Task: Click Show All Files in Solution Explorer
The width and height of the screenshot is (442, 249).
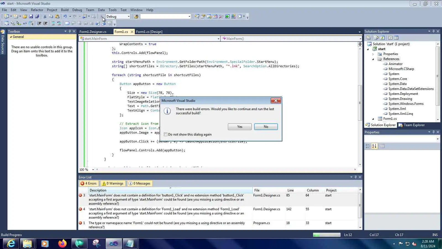Action: [376, 38]
